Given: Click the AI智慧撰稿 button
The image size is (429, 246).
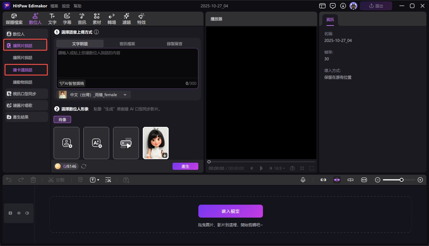Looking at the screenshot, I should (72, 83).
